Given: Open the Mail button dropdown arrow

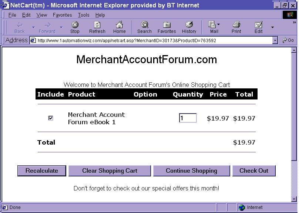Looking at the screenshot, I should [219, 25].
